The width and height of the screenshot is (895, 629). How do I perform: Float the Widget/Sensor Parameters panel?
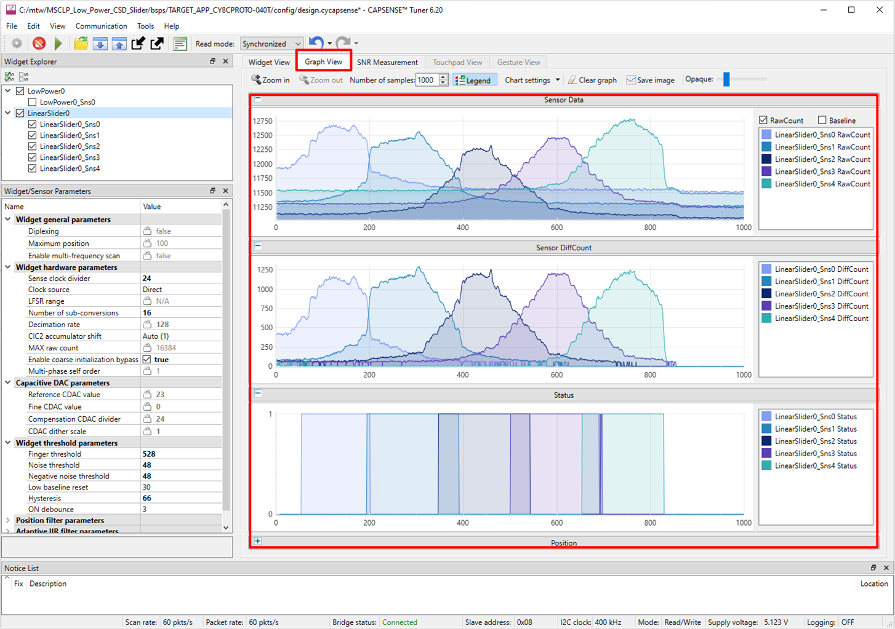[x=212, y=191]
